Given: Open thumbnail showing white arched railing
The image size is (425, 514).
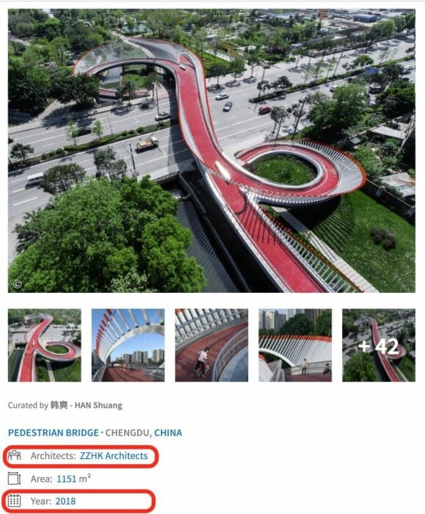Looking at the screenshot, I should point(128,345).
